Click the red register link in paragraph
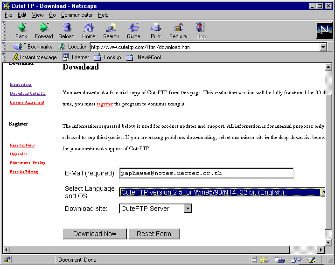The image size is (335, 265). tap(105, 104)
